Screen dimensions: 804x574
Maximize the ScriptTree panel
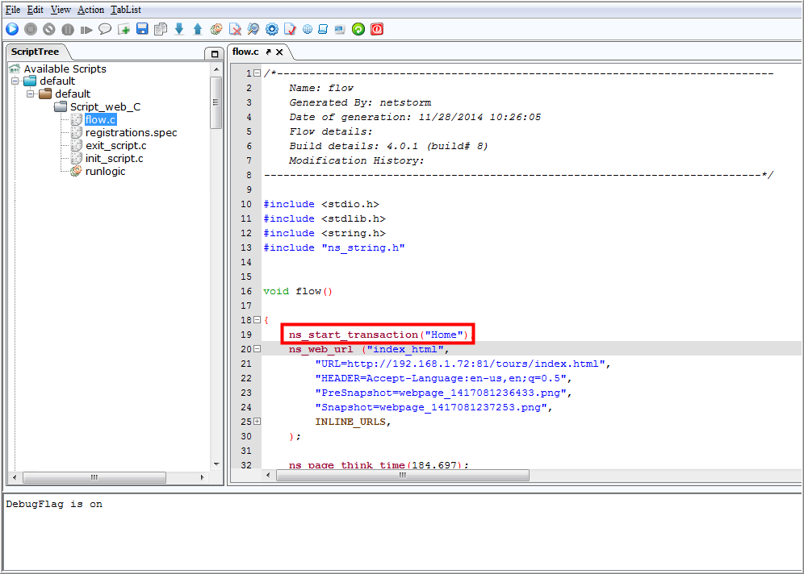pos(215,53)
